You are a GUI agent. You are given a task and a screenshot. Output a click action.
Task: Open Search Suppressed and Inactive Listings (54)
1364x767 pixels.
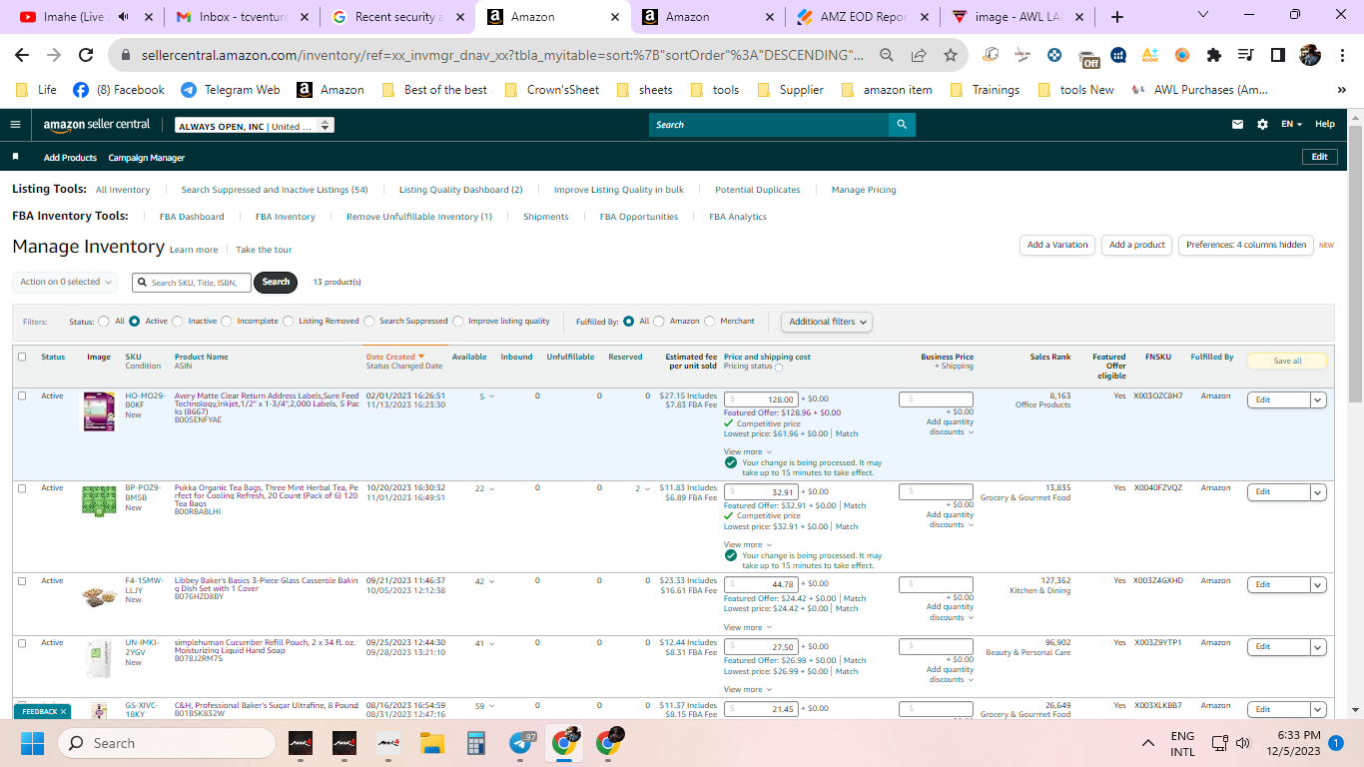pyautogui.click(x=275, y=190)
